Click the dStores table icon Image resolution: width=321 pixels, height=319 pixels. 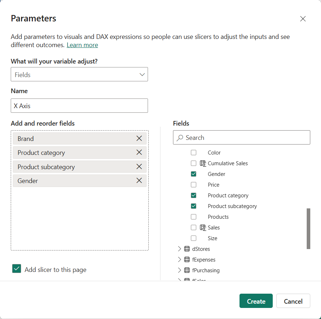click(187, 249)
